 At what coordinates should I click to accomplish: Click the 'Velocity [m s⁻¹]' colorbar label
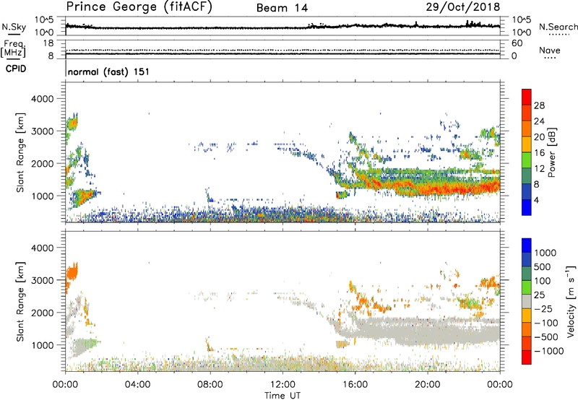point(571,301)
